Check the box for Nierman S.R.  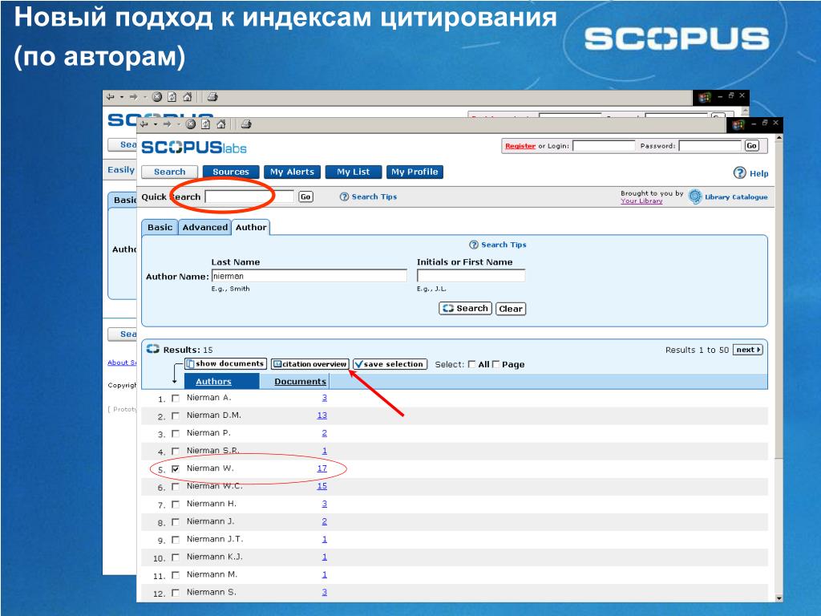[176, 451]
